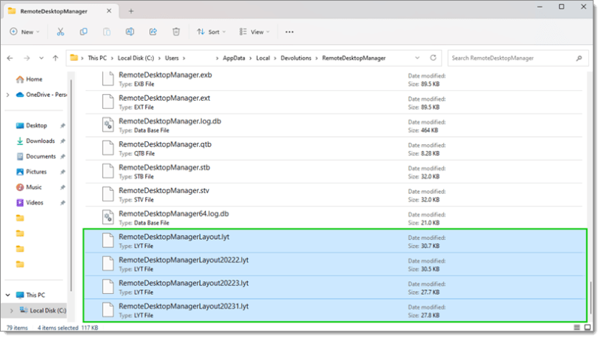601x339 pixels.
Task: Unpin Desktop using its pin icon
Action: click(x=63, y=126)
